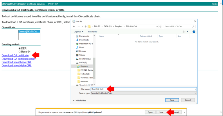
Task: Open the recent locations dropdown arrow
Action: [82, 26]
